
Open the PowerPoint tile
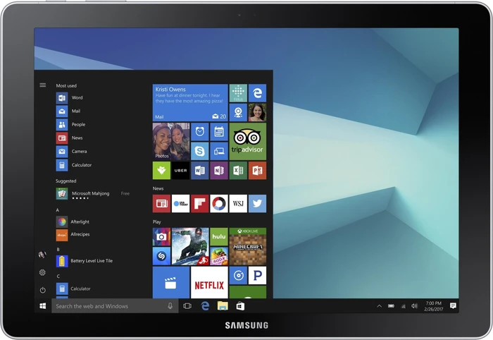click(257, 170)
